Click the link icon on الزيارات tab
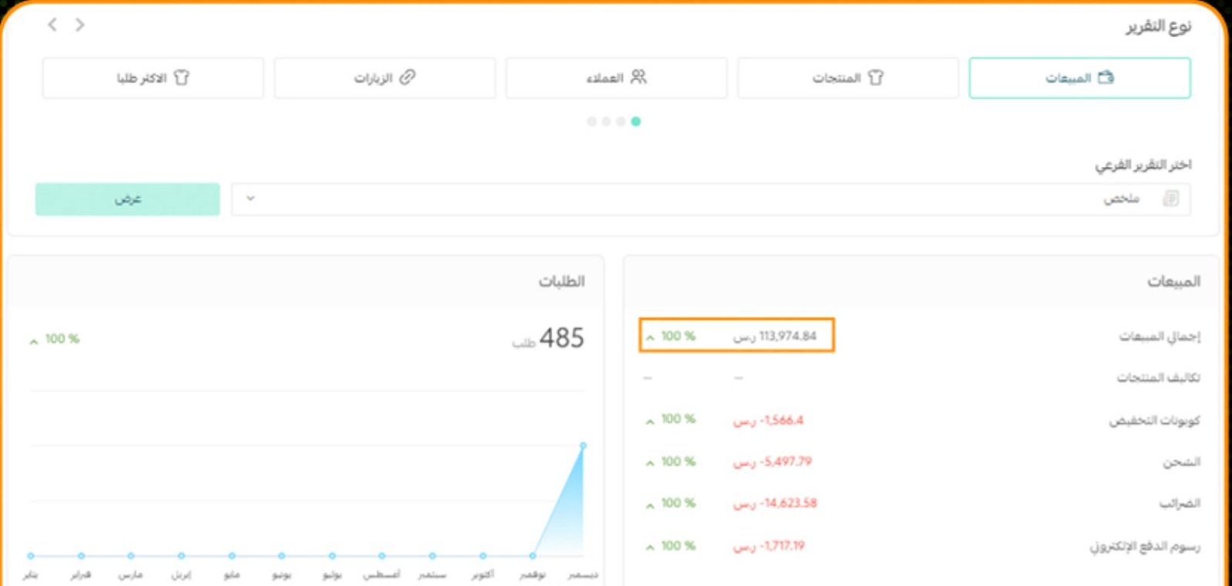The image size is (1232, 586). 407,77
